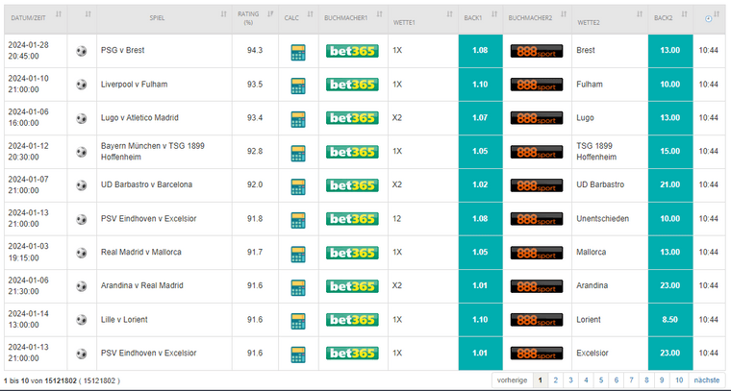This screenshot has width=731, height=391.
Task: Click 888sport logo in Liverpool v Fulham row
Action: point(537,85)
